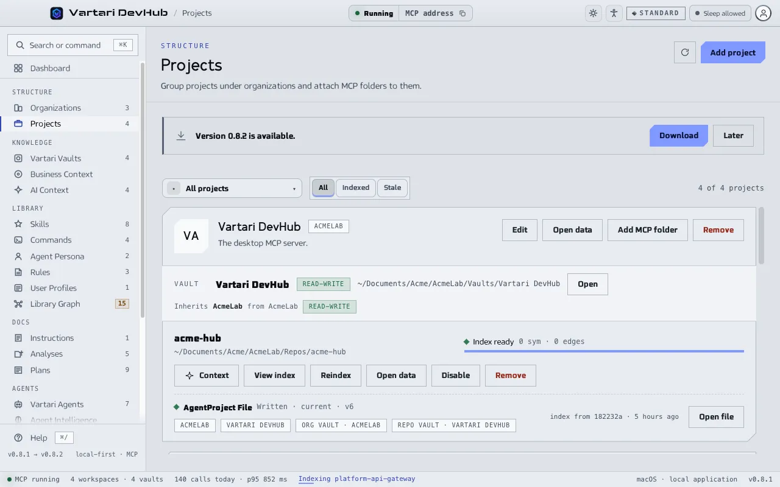Click the Vartari DevHub logo icon

coord(57,13)
